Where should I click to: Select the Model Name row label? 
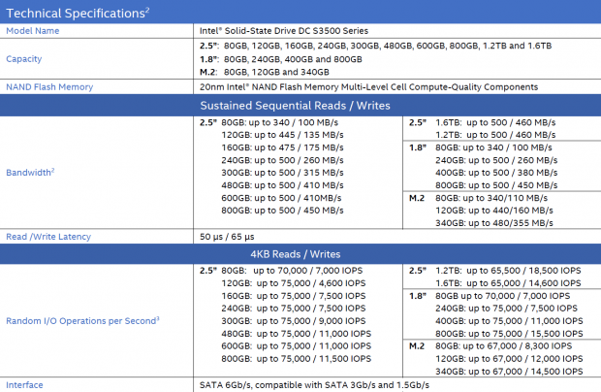33,31
